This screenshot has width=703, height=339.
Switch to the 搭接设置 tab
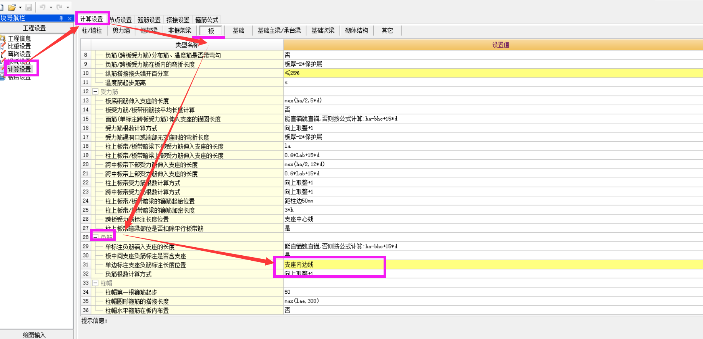(x=178, y=20)
